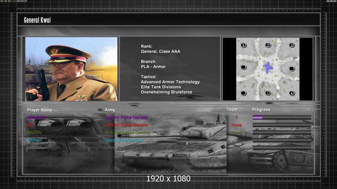Click 'China Nuke General' army entry
The height and width of the screenshot is (189, 337).
(x=124, y=140)
